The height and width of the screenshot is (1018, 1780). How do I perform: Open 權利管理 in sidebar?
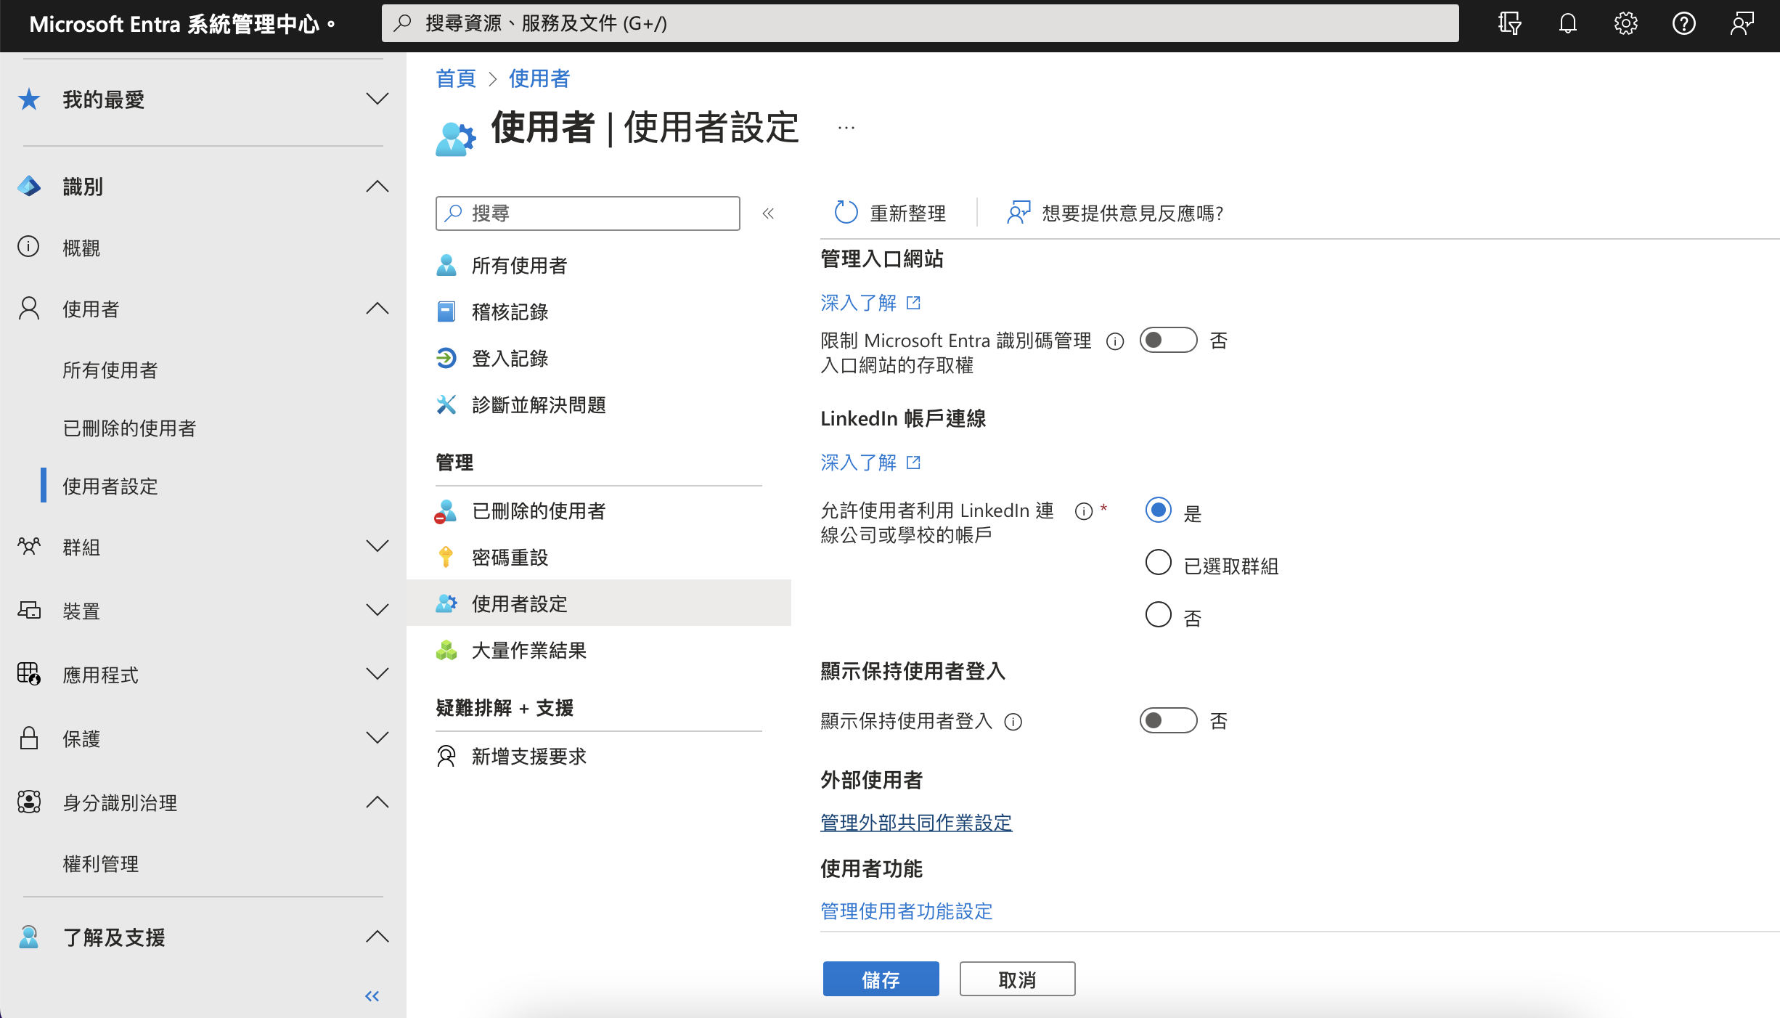click(x=100, y=864)
